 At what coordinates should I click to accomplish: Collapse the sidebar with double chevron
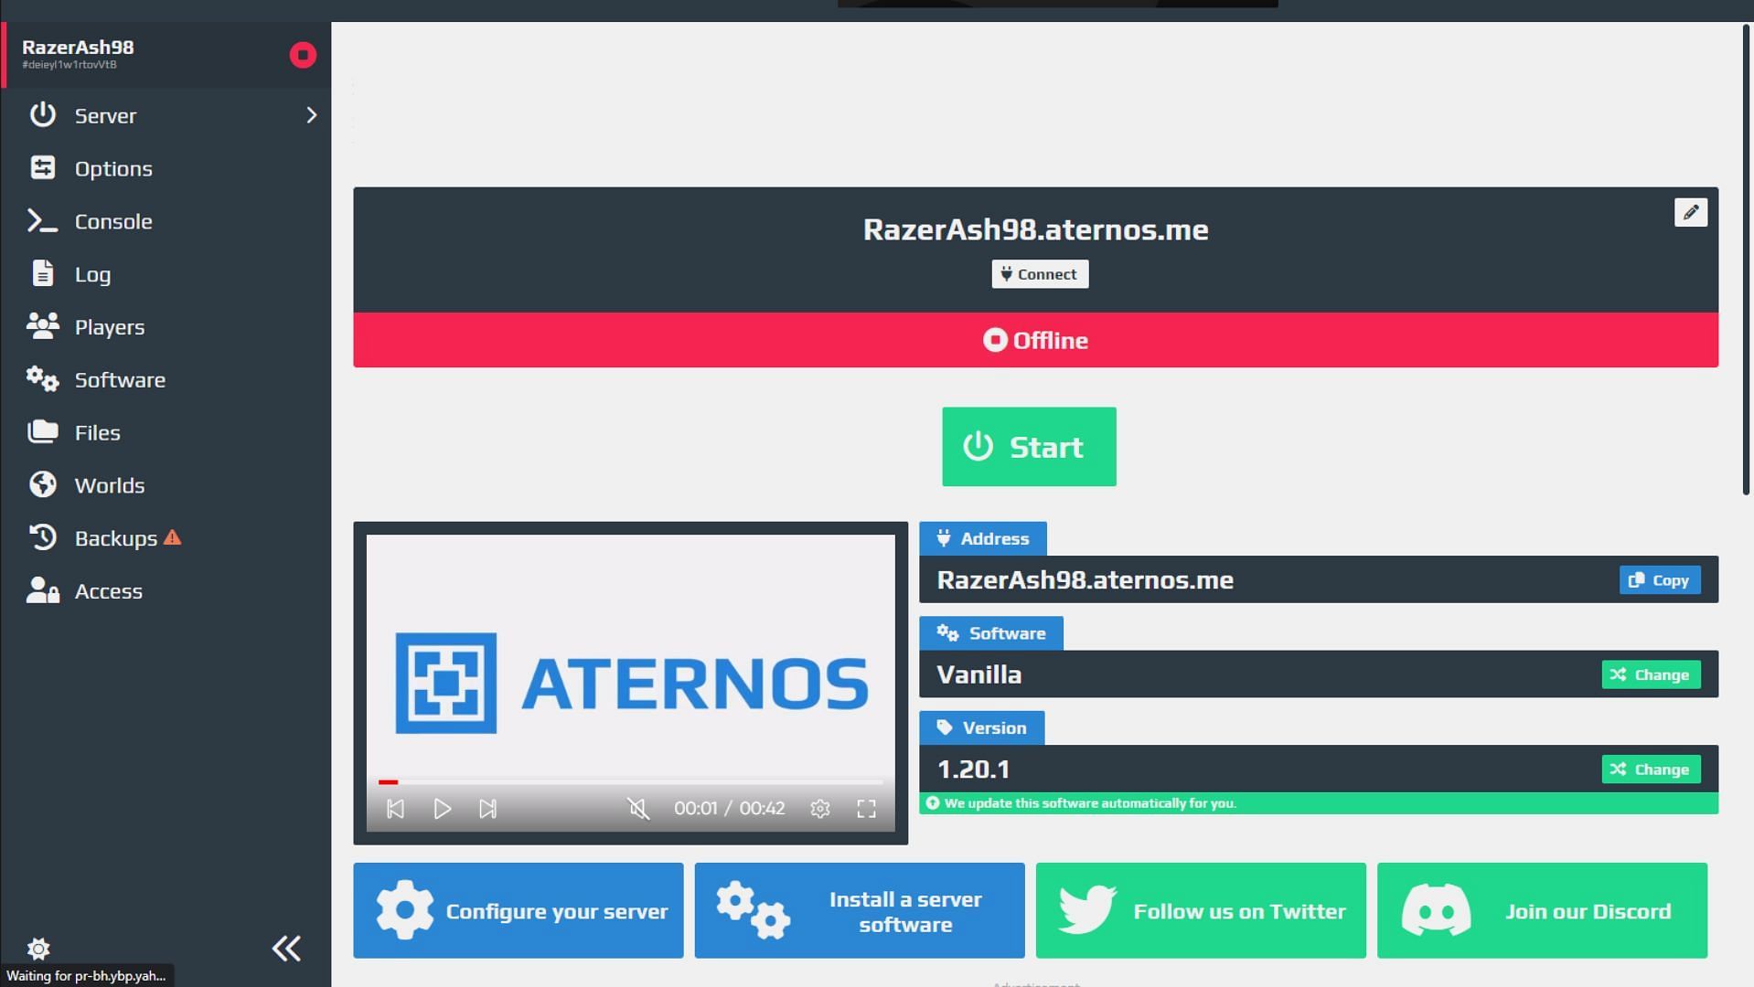click(x=286, y=949)
